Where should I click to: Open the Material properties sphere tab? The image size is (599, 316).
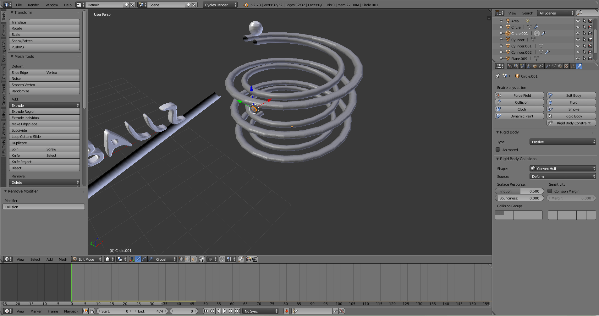pos(560,66)
